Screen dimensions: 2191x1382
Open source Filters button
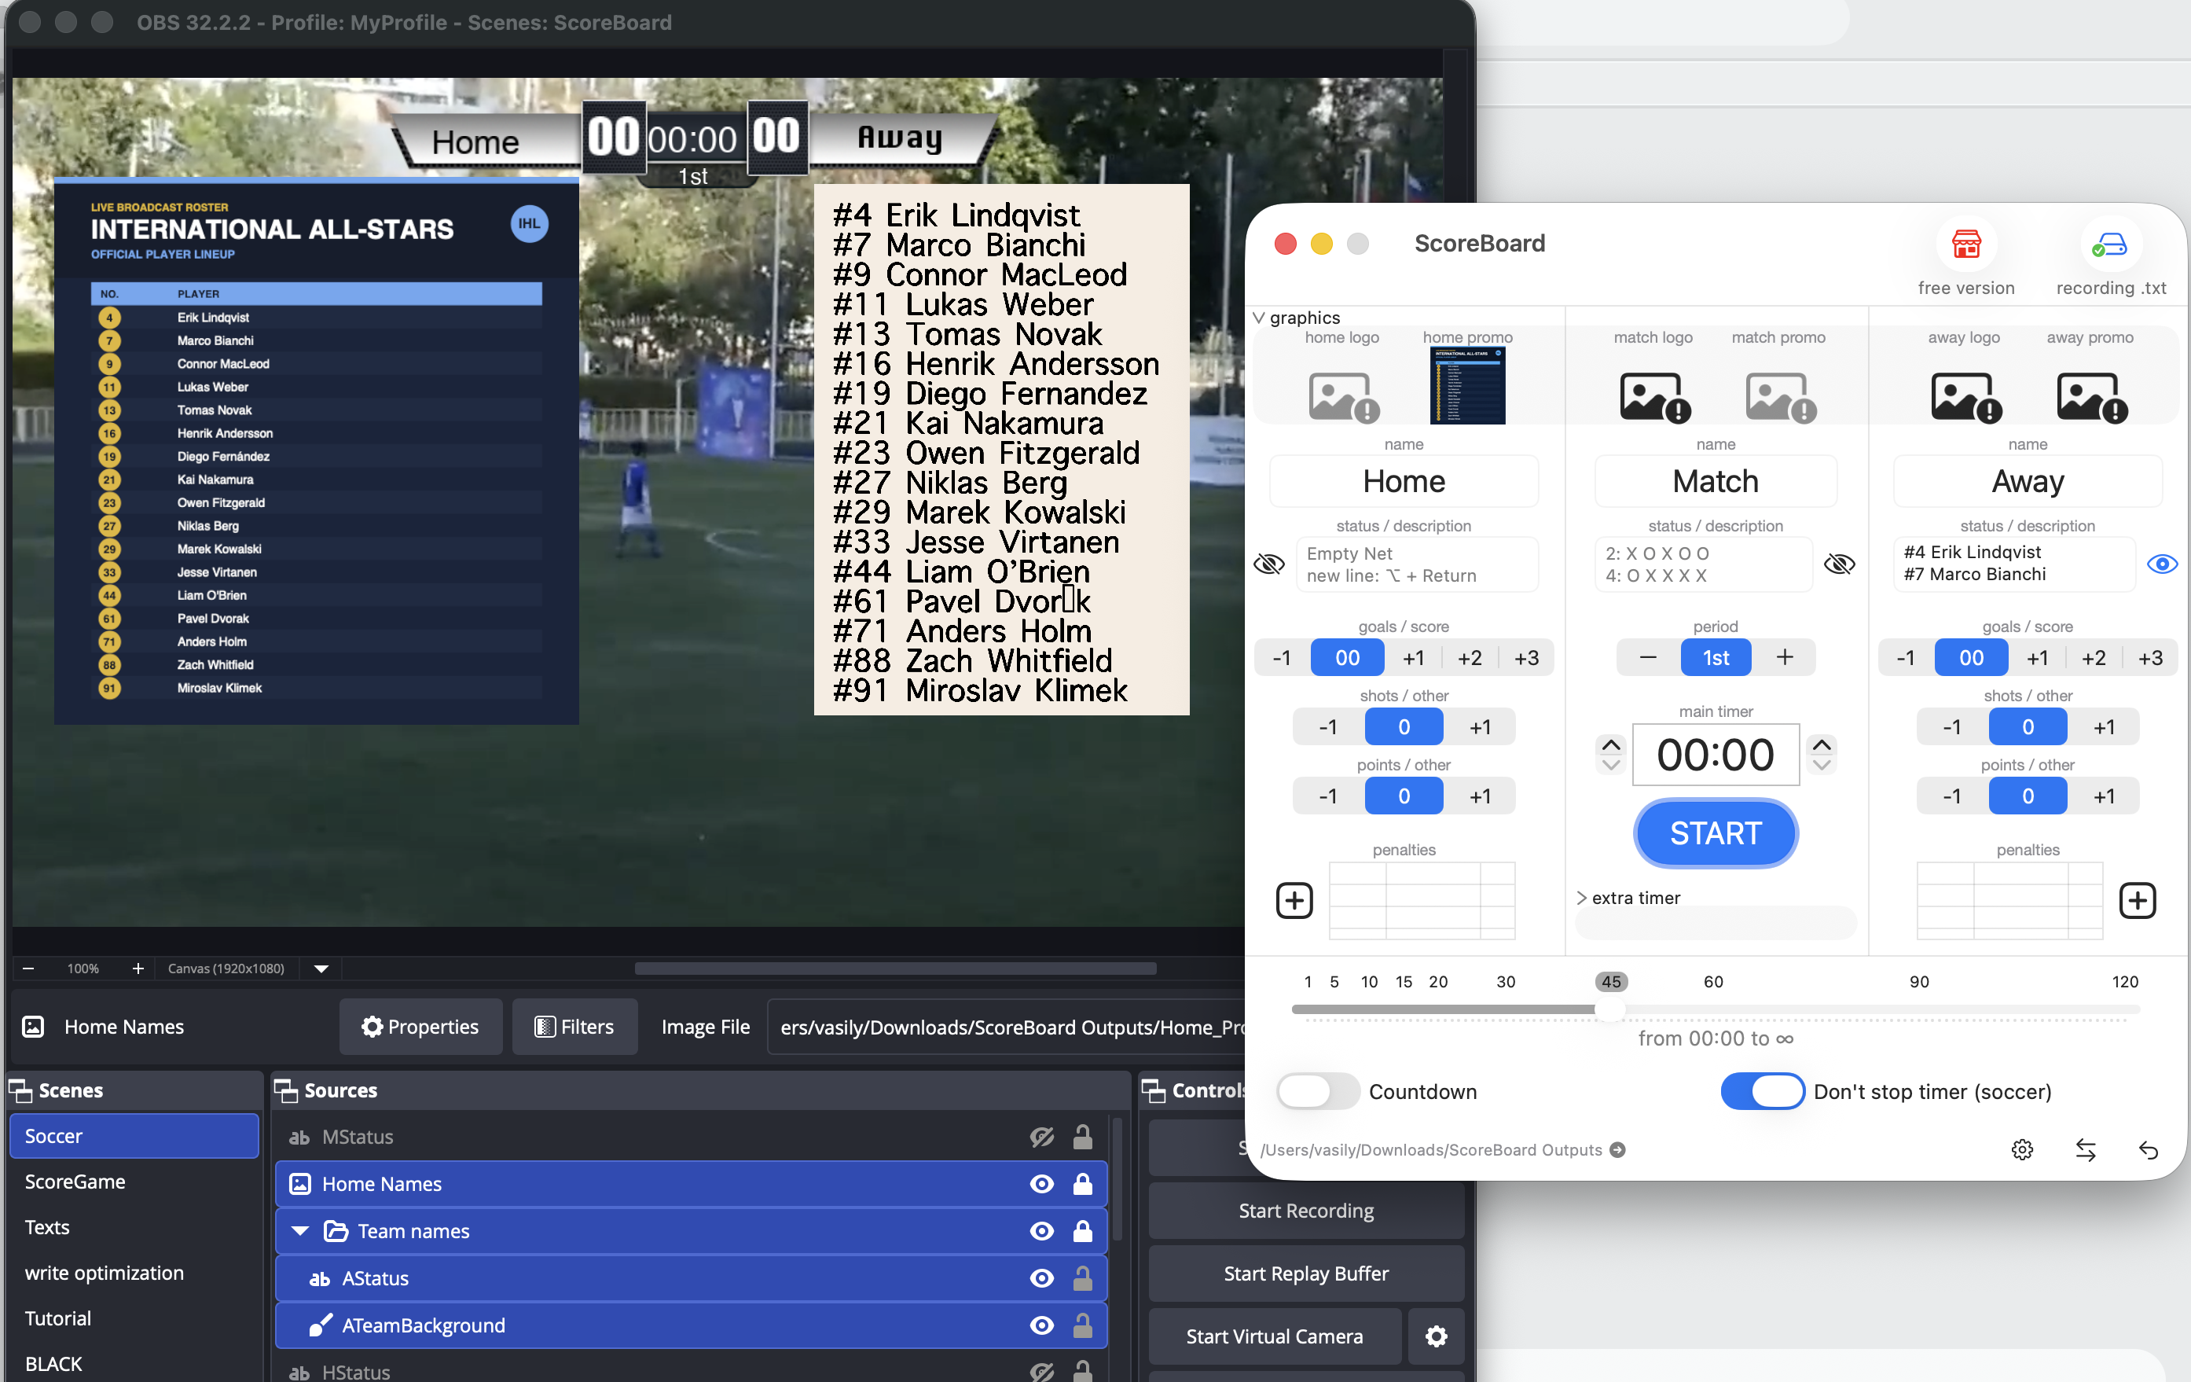coord(574,1026)
